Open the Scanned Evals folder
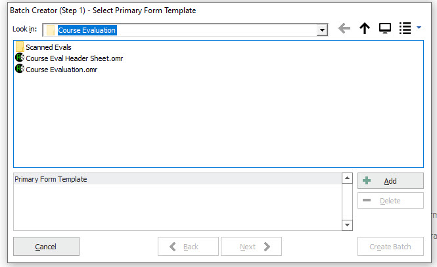Screen dimensions: 437x267 pos(49,47)
